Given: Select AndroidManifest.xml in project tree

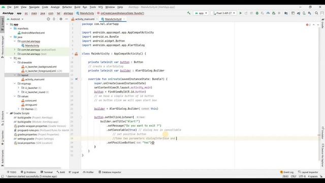Looking at the screenshot, I should click(x=31, y=33).
